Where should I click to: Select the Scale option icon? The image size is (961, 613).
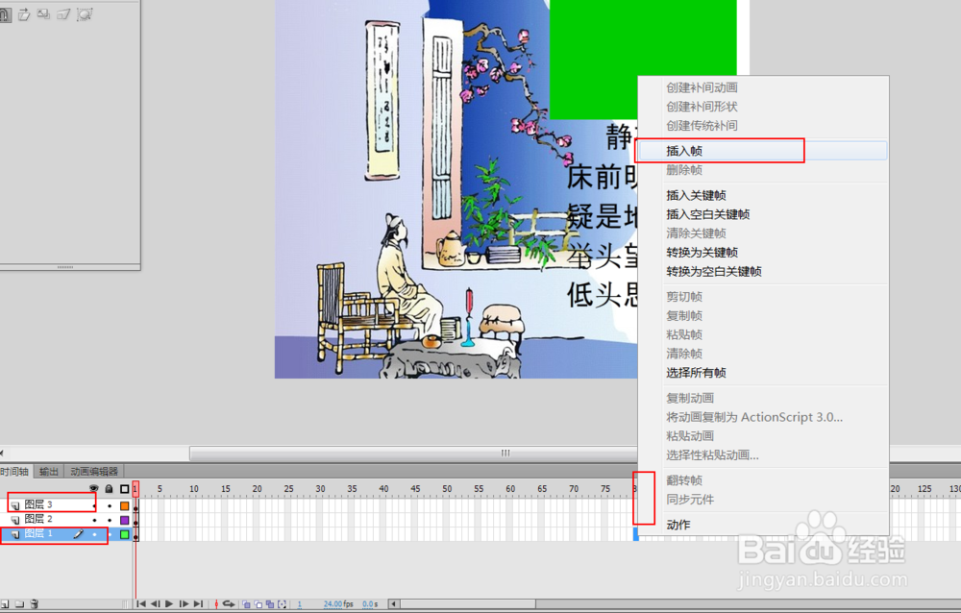(x=43, y=14)
